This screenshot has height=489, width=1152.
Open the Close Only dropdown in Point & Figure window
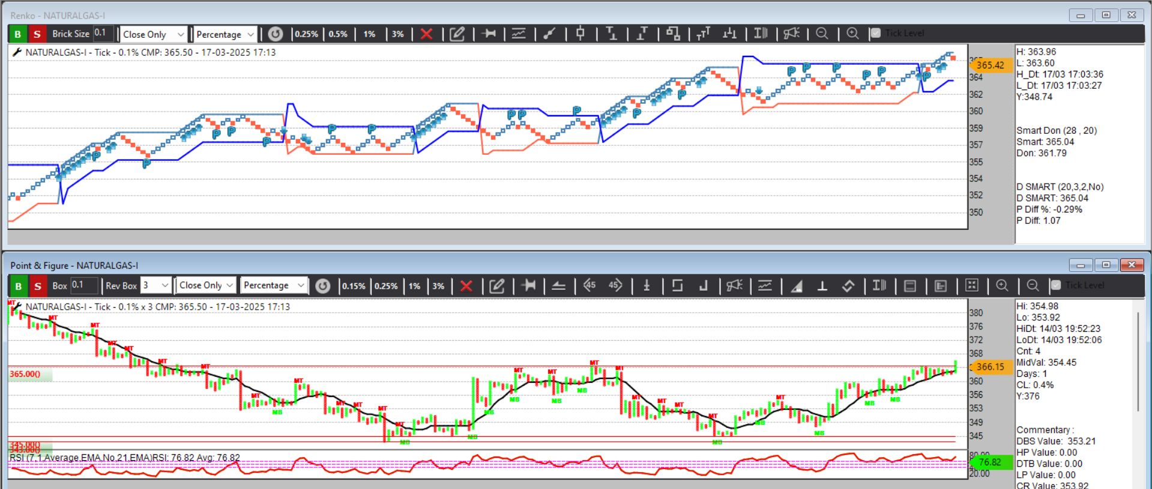click(206, 286)
